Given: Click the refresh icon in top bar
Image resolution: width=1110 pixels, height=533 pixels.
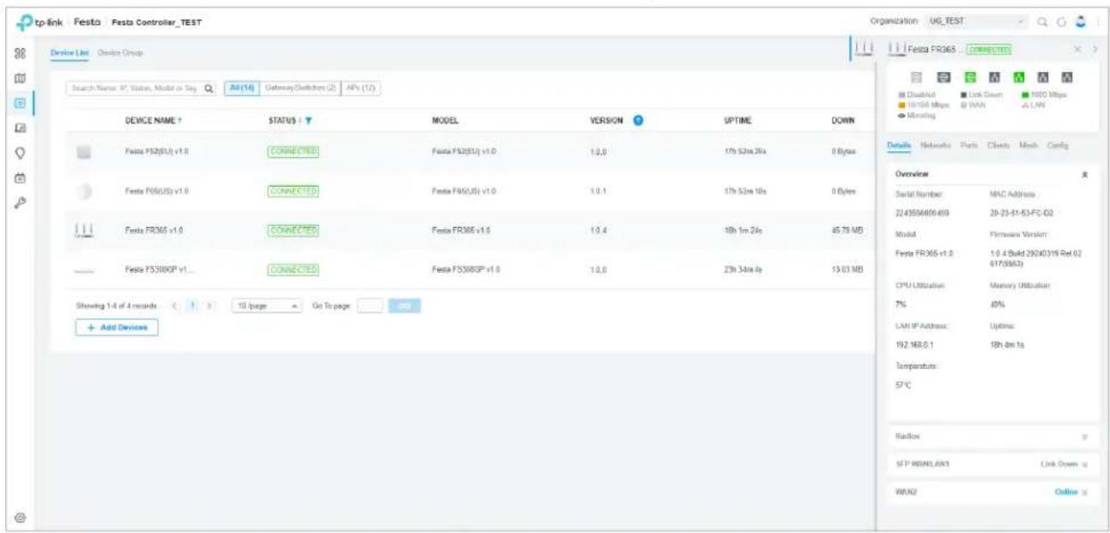Looking at the screenshot, I should tap(1061, 21).
